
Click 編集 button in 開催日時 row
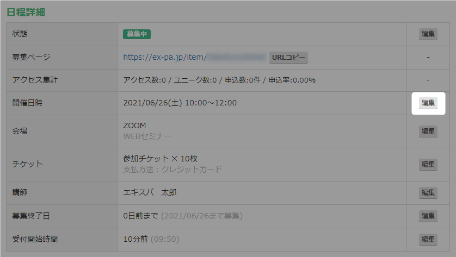pos(428,103)
